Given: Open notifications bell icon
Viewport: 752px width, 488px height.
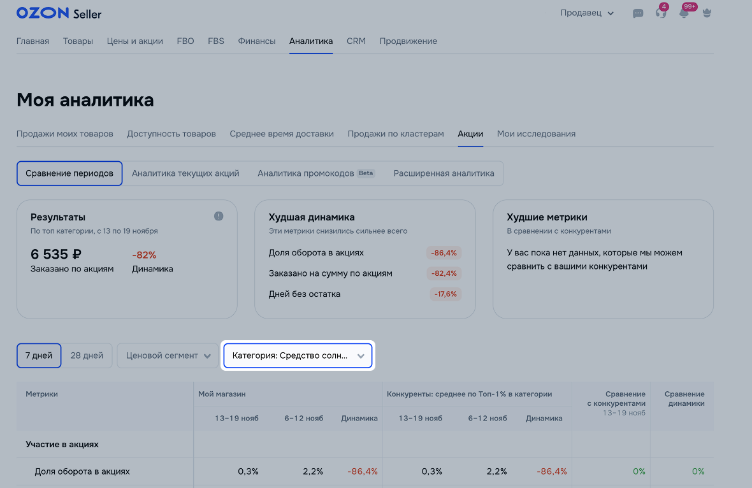Looking at the screenshot, I should (684, 13).
